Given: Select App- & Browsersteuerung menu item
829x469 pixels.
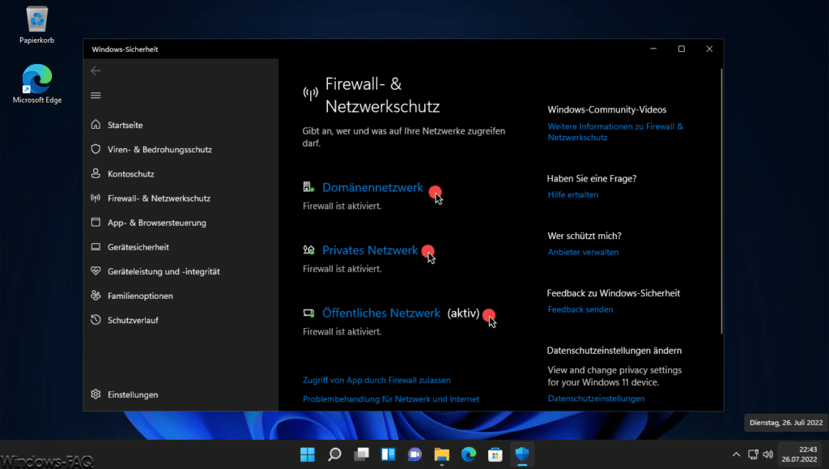Looking at the screenshot, I should 156,223.
